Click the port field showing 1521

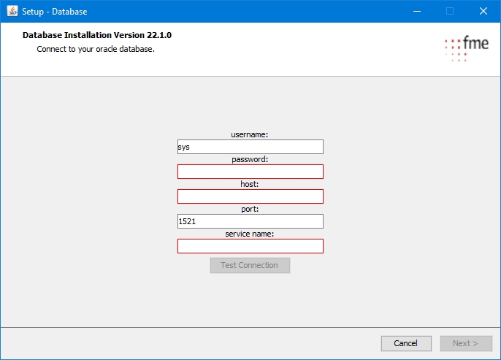(250, 221)
